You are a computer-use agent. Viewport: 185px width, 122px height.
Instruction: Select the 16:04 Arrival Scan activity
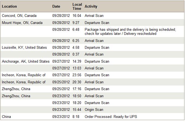point(94,16)
